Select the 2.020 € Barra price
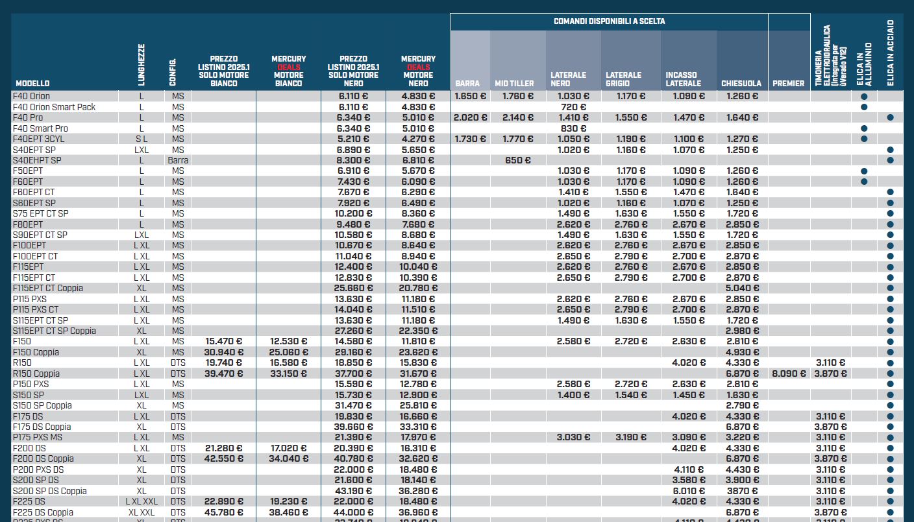Image resolution: width=914 pixels, height=522 pixels. (470, 117)
